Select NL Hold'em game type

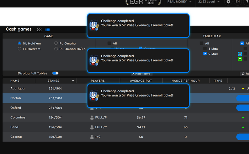(x=19, y=43)
